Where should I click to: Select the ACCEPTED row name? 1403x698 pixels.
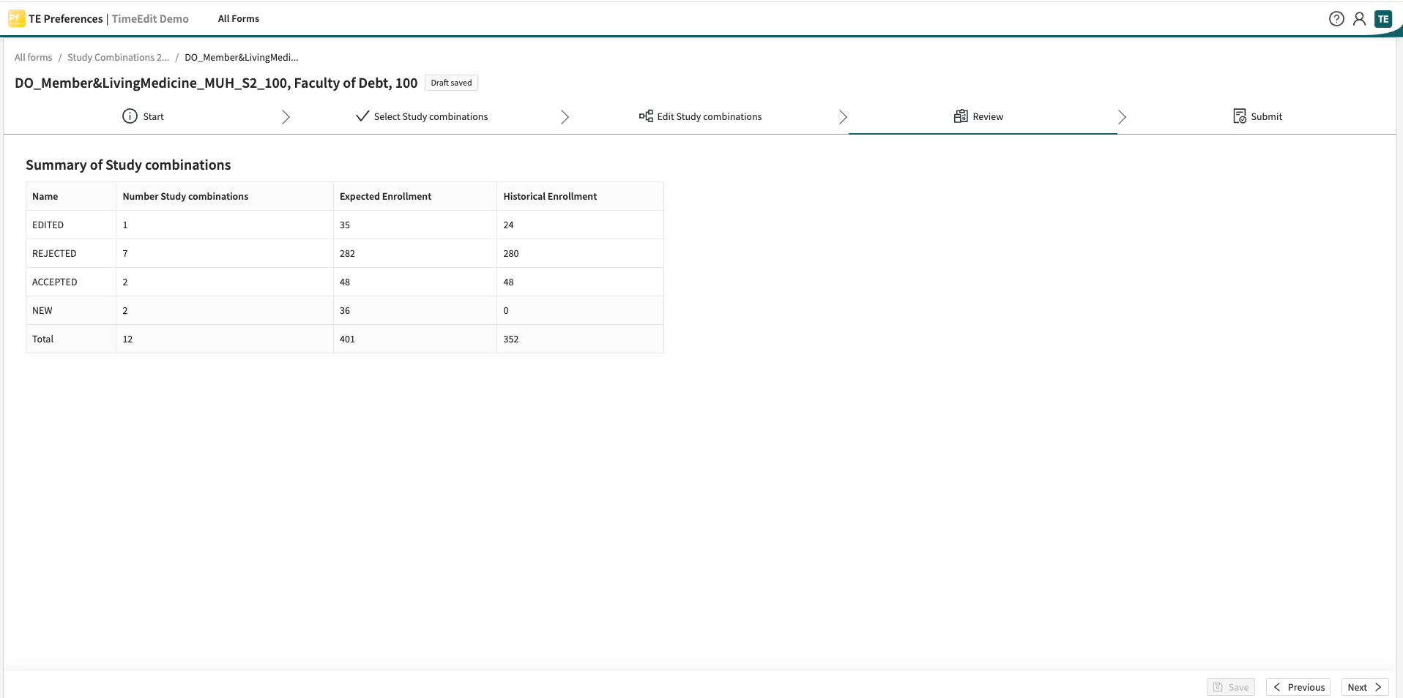coord(54,282)
